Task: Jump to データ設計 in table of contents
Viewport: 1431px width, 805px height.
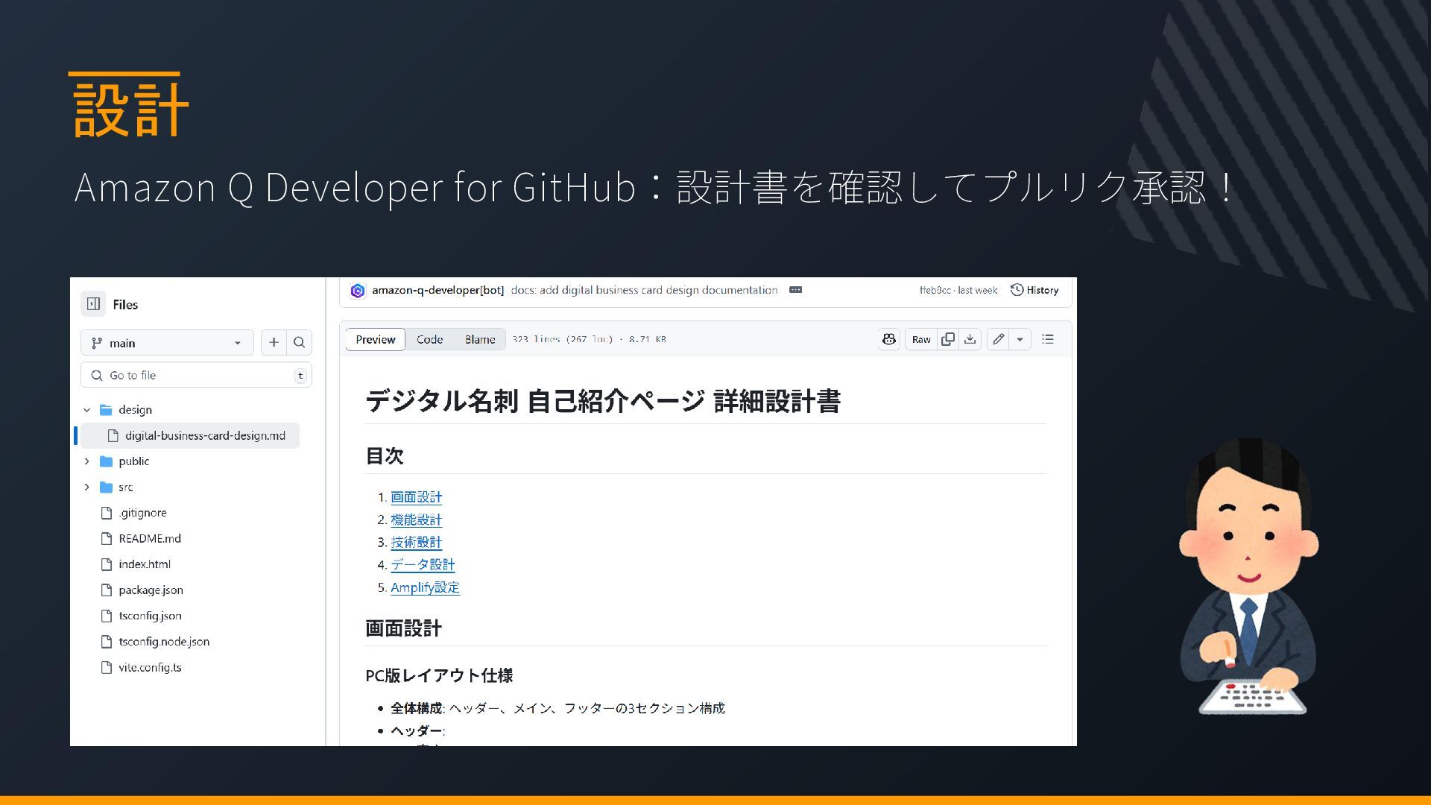Action: click(x=423, y=565)
